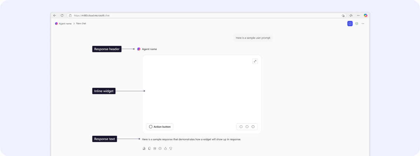Click the agent avatar in response header
Viewport: 420px width, 156px height.
tap(139, 49)
